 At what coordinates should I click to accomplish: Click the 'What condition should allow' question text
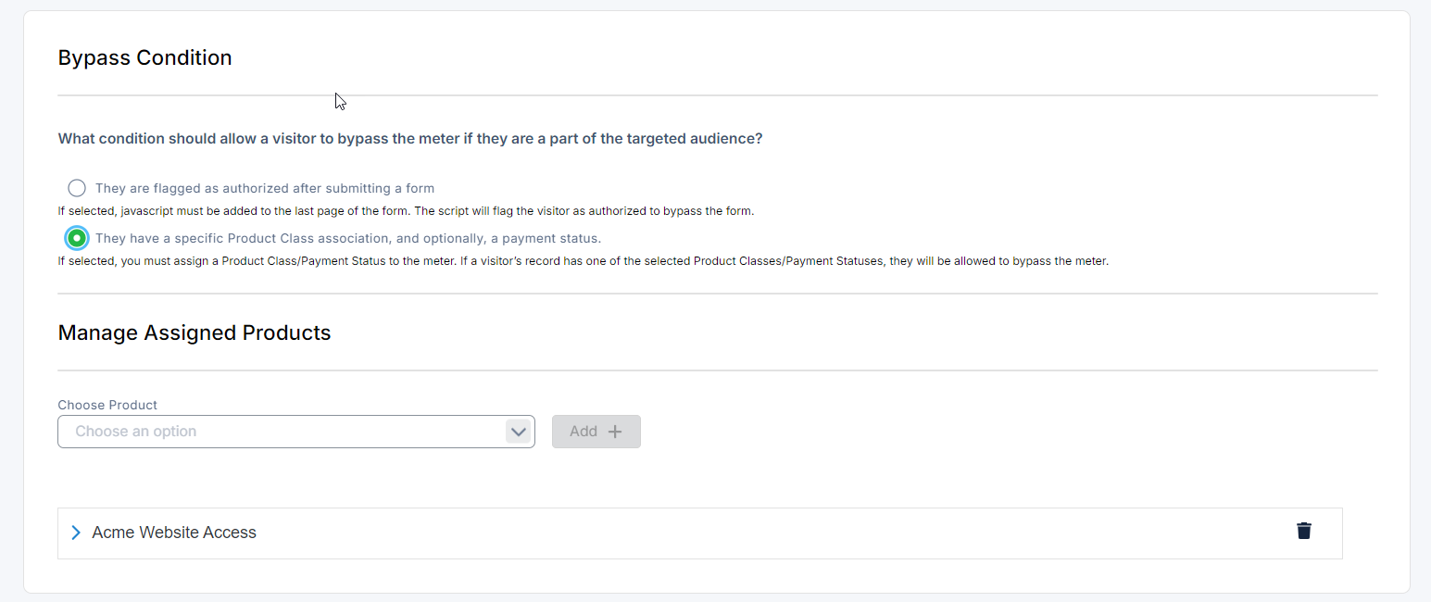pyautogui.click(x=409, y=139)
